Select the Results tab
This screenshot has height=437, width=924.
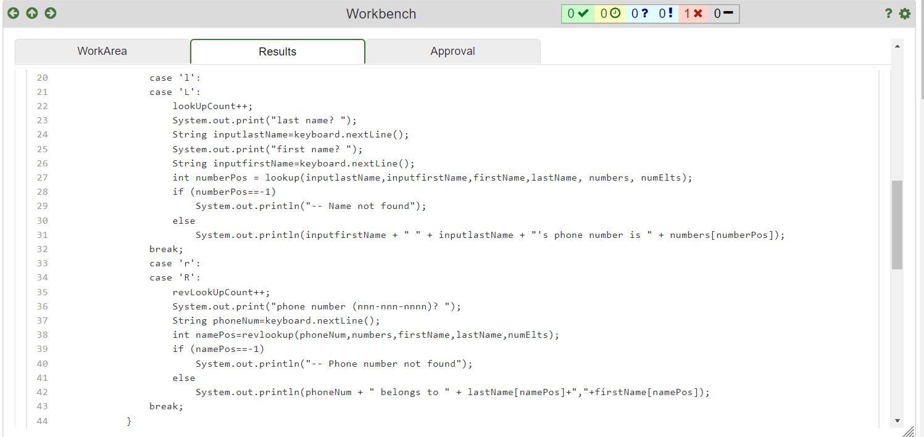coord(277,51)
